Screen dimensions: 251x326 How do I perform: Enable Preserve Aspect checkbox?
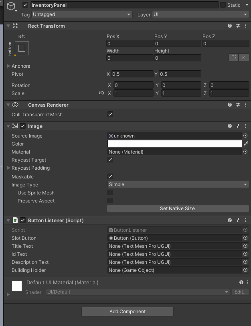(x=110, y=200)
